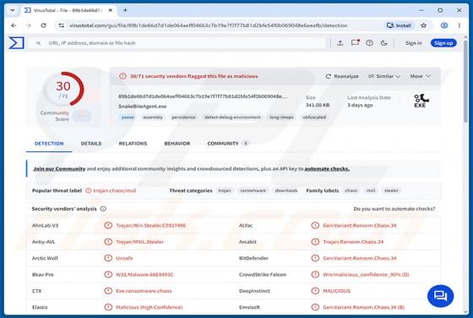Image resolution: width=473 pixels, height=318 pixels.
Task: Click the chaos family label tag
Action: pos(351,190)
